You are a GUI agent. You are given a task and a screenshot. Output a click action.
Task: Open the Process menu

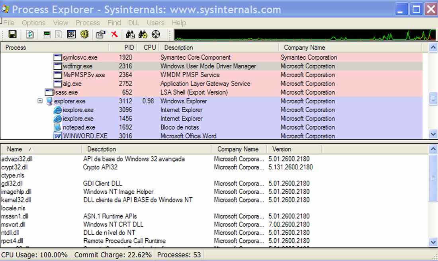(88, 23)
